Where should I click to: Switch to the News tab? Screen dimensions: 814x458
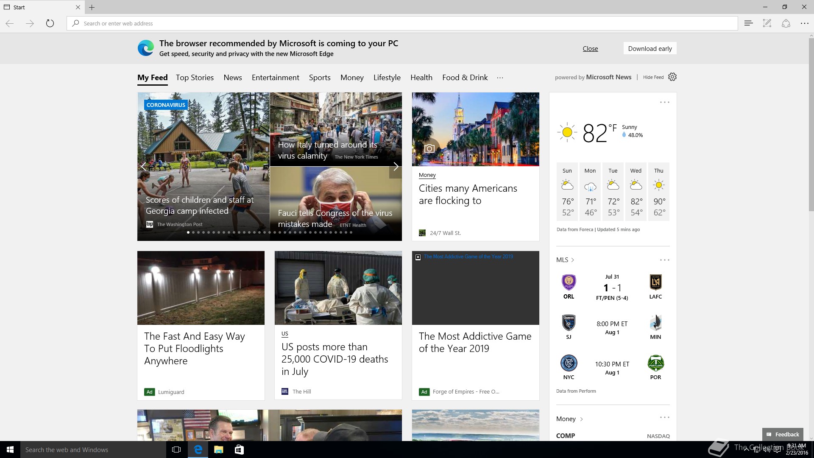[x=233, y=78]
